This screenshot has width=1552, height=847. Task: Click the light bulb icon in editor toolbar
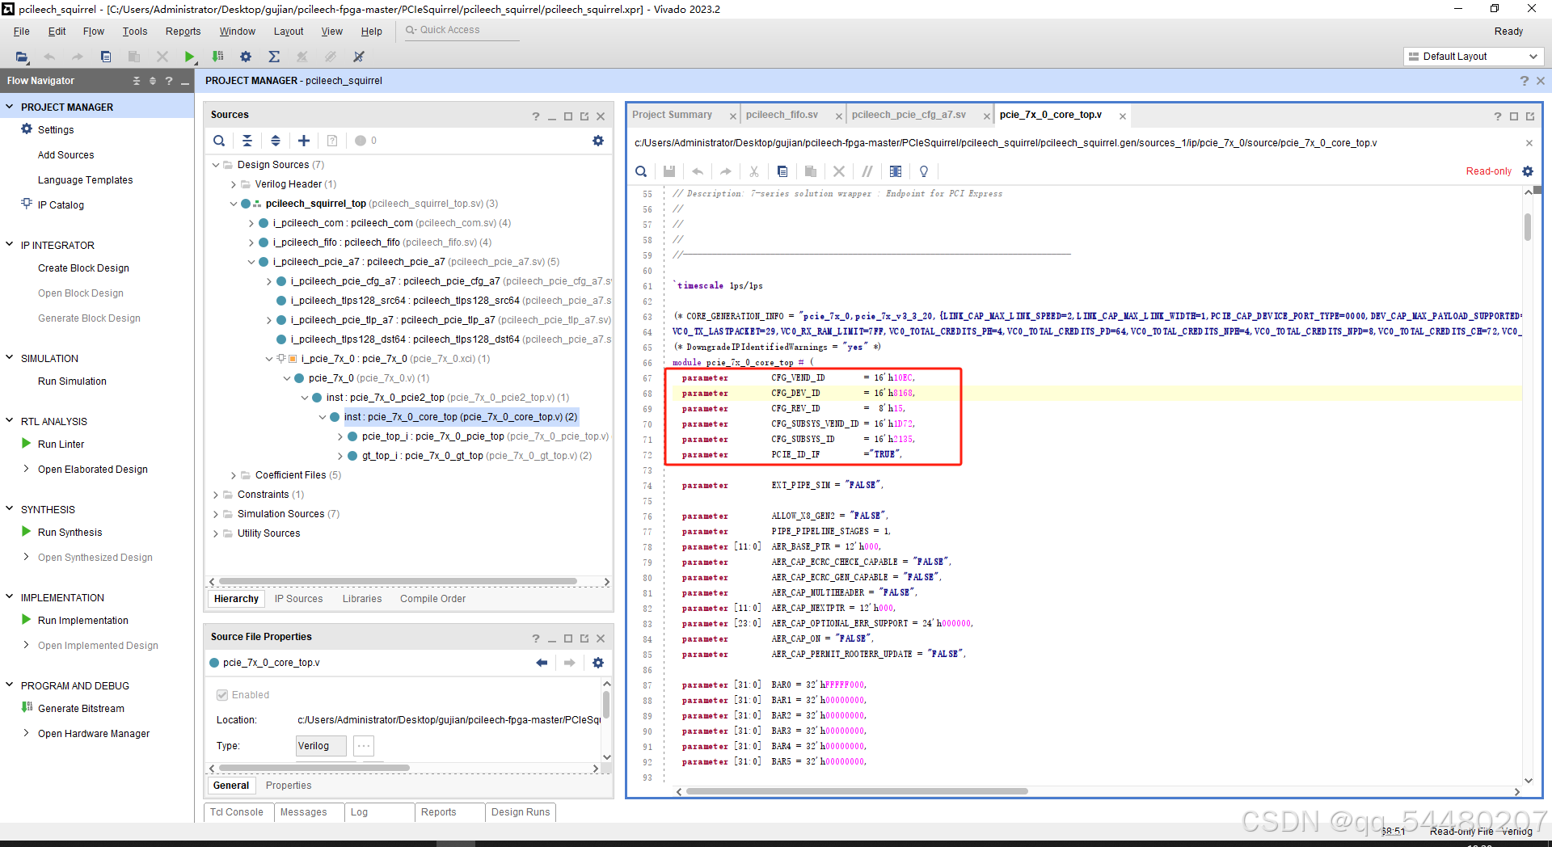[924, 171]
